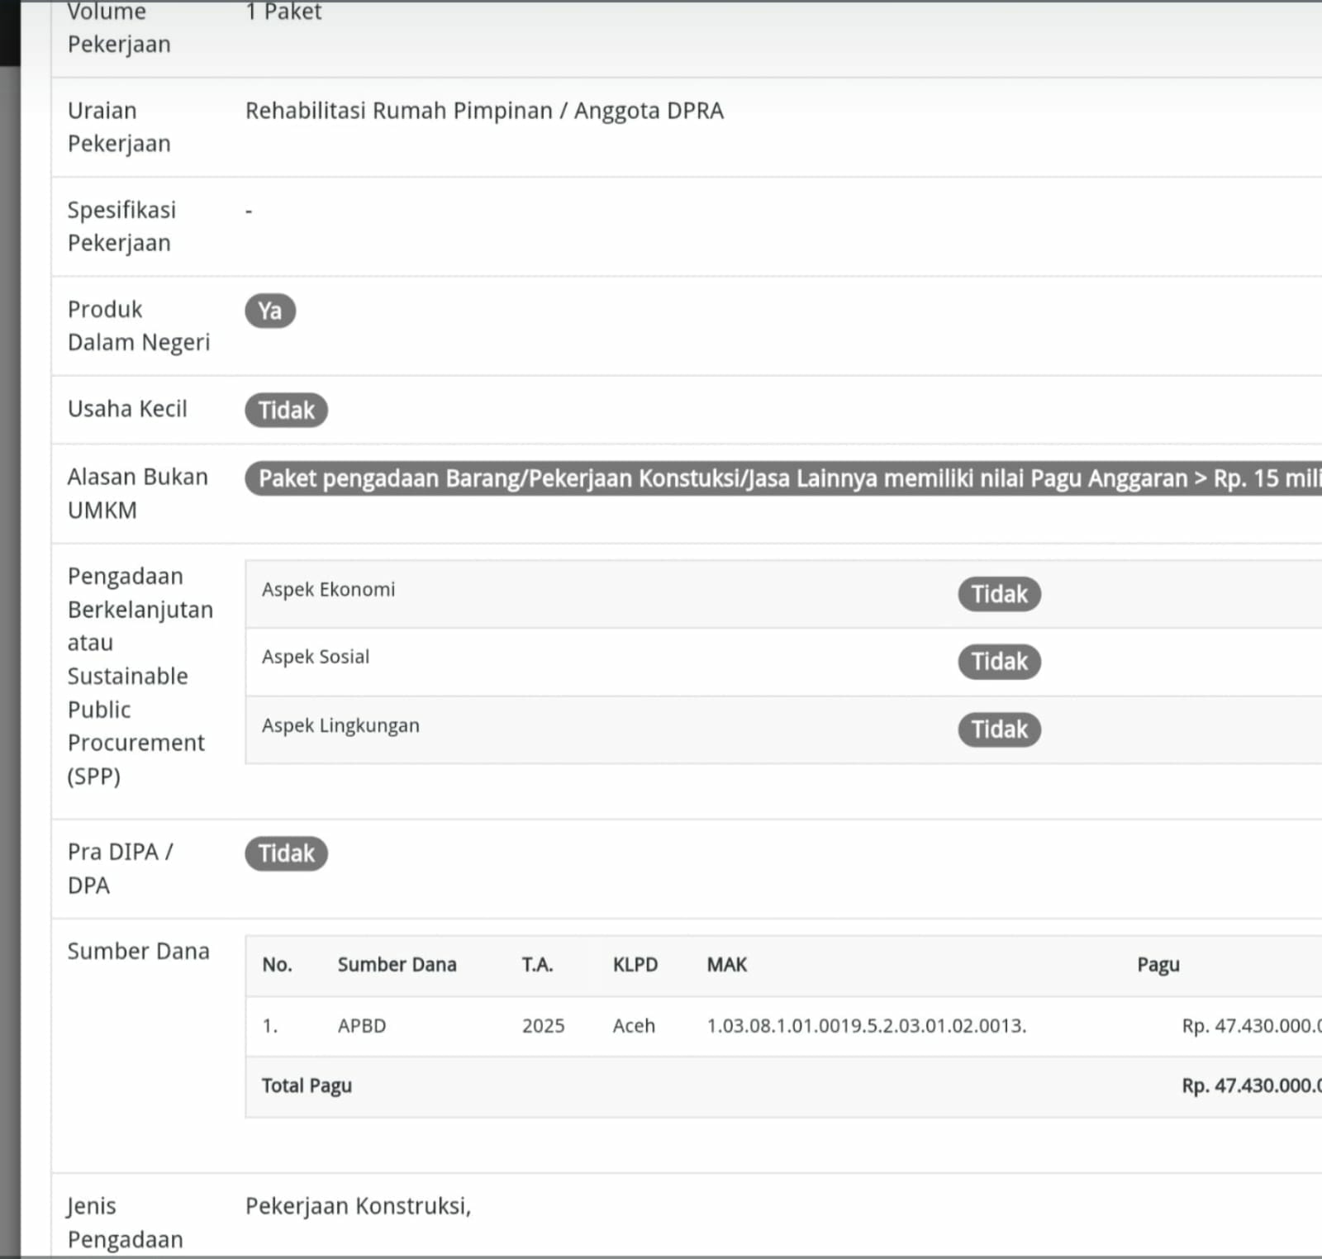Select the 2025 fiscal year cell
Screen dimensions: 1322x1259
coord(543,1025)
